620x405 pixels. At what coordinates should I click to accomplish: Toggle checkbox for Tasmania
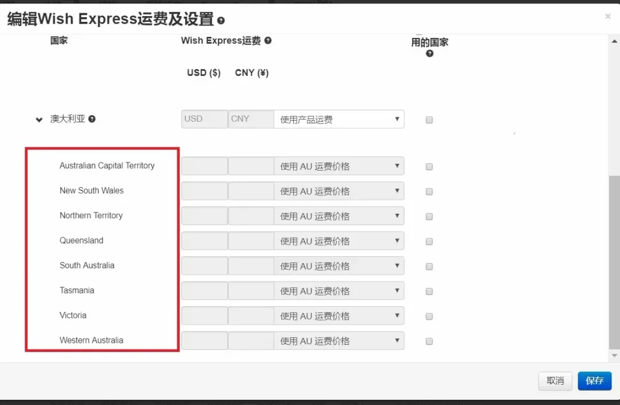pos(429,291)
